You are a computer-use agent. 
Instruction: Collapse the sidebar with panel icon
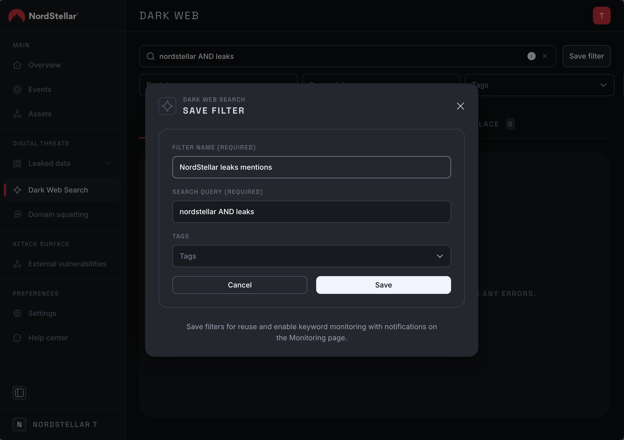[19, 393]
